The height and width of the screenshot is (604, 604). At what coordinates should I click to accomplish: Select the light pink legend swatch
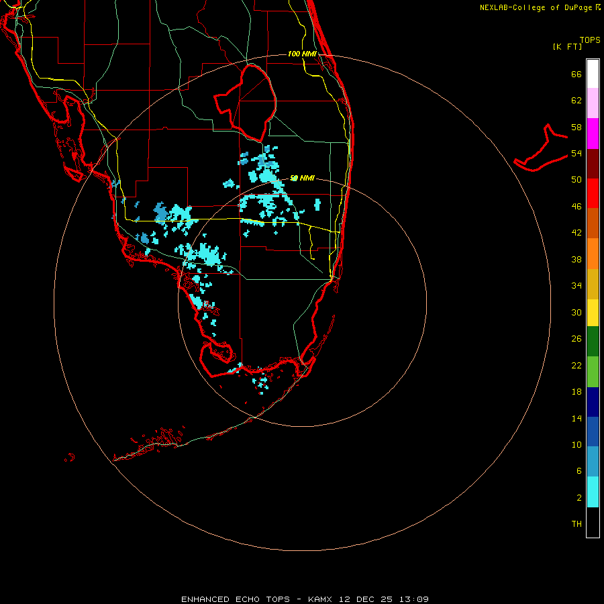click(x=593, y=103)
